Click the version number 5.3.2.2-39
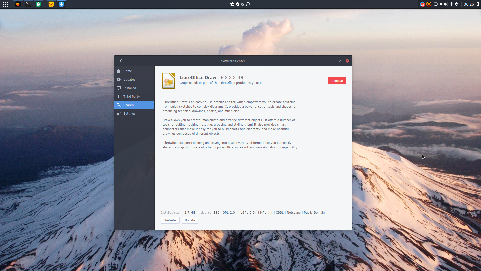The height and width of the screenshot is (271, 481). 232,78
